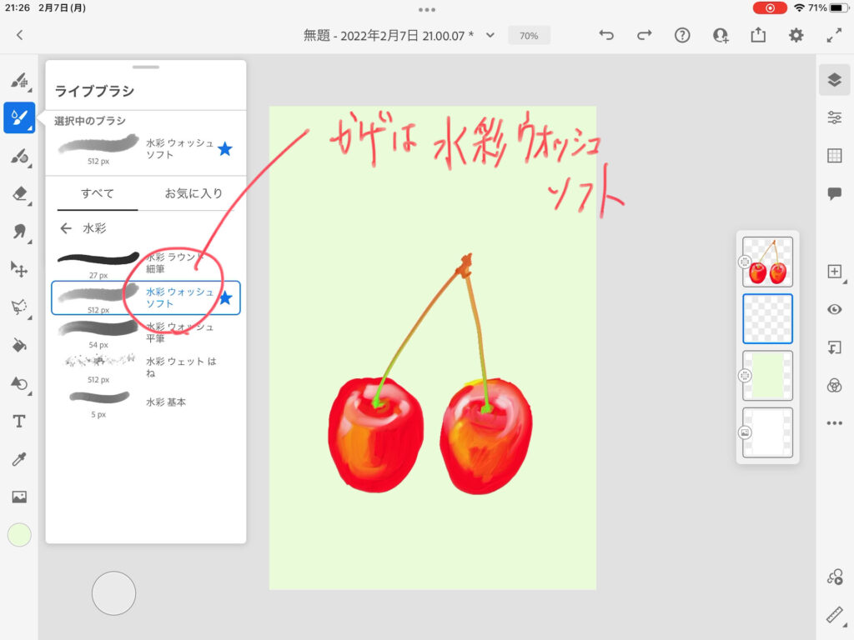Select the Paint Bucket fill tool

pyautogui.click(x=19, y=345)
